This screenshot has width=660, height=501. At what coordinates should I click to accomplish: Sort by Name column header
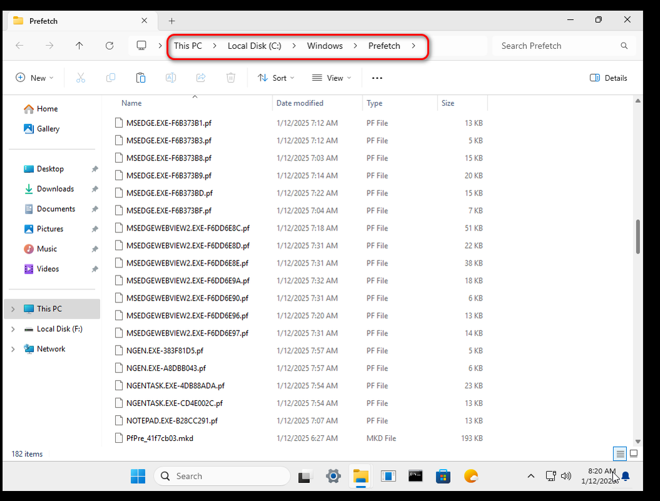pos(193,103)
